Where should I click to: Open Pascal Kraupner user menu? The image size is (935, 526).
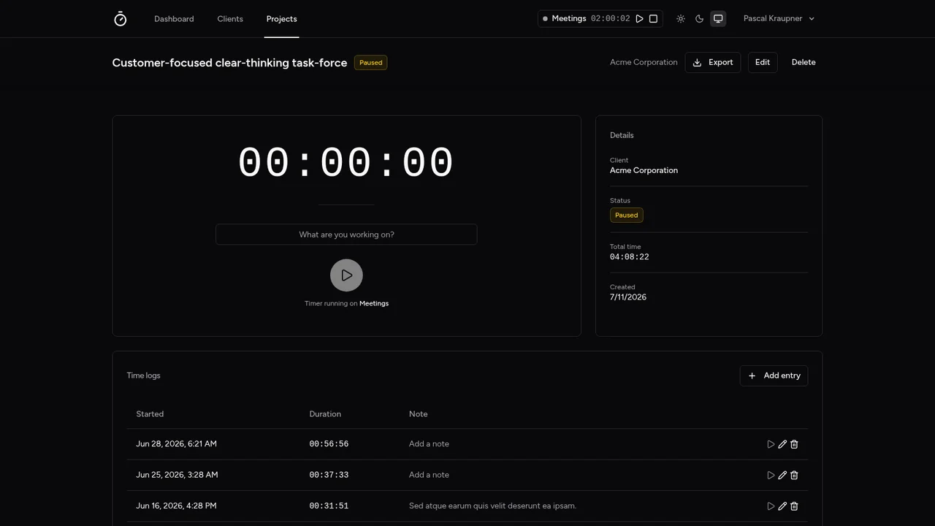pos(779,19)
